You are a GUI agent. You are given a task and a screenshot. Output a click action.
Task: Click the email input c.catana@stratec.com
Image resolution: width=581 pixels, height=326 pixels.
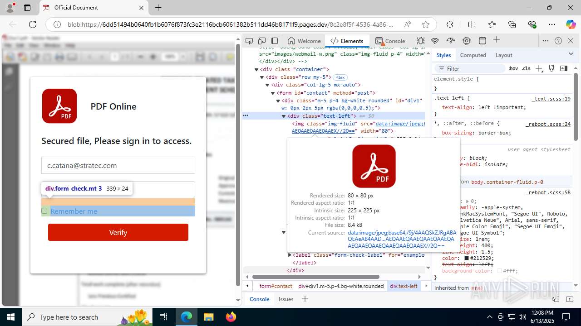[118, 165]
